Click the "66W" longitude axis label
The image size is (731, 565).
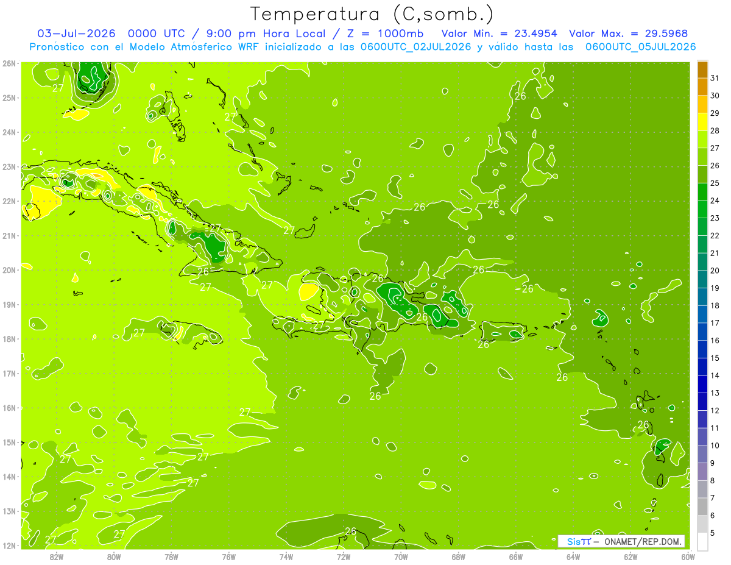(x=516, y=556)
